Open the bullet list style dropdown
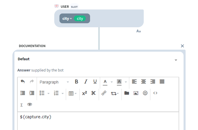 pos(48,93)
